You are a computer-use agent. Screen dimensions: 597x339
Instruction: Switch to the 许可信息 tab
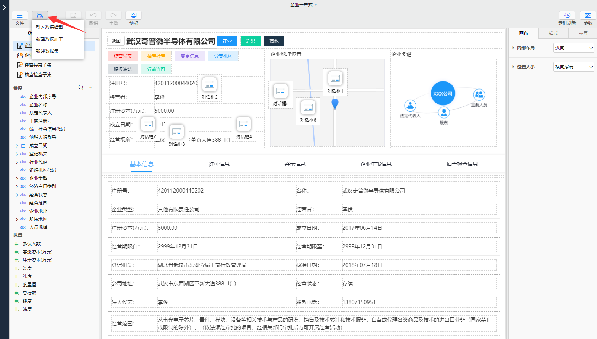click(219, 164)
